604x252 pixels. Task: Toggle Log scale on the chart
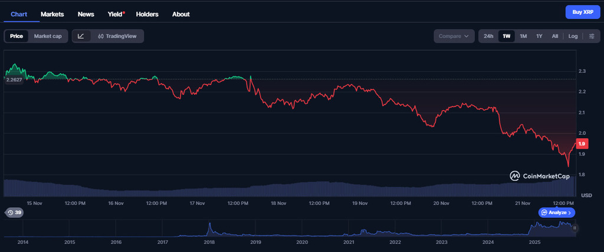tap(573, 36)
